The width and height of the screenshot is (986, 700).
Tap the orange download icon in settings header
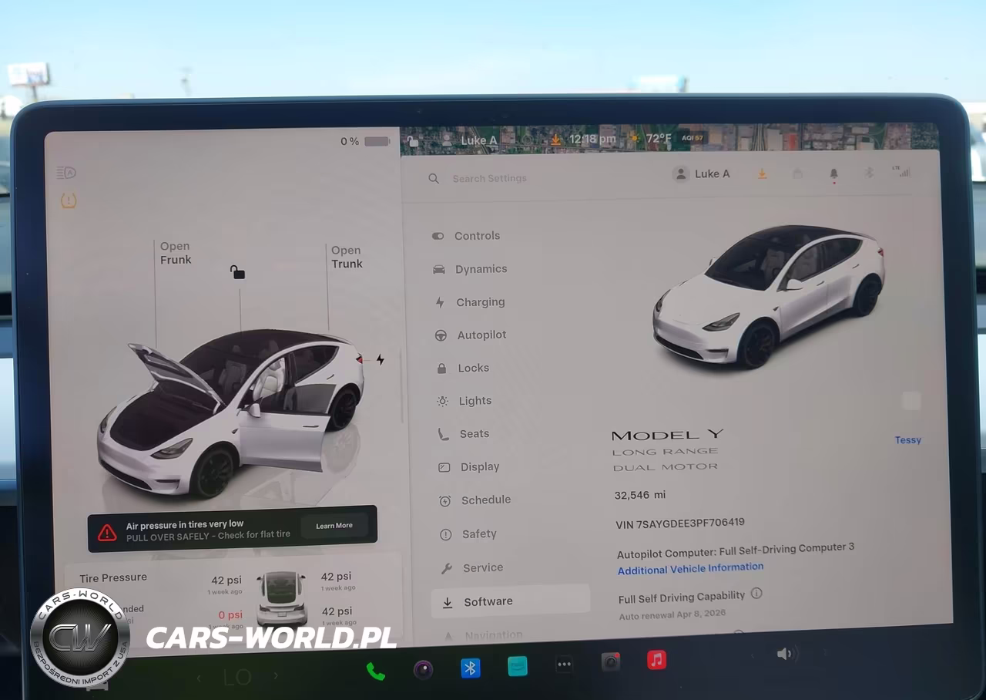coord(762,173)
